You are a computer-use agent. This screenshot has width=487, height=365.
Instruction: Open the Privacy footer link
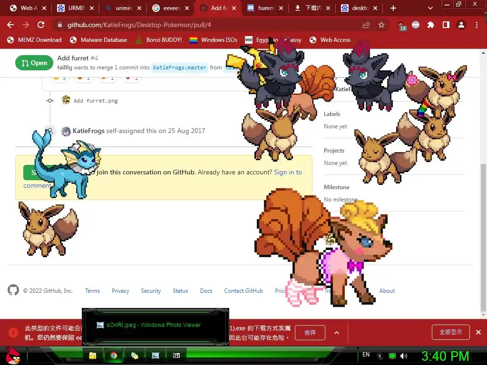pyautogui.click(x=120, y=291)
